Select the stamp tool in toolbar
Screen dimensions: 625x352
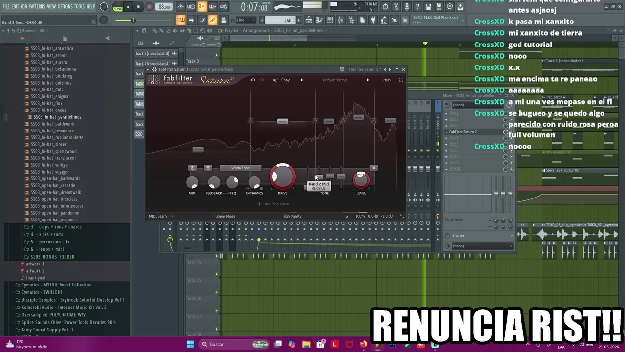point(224,20)
